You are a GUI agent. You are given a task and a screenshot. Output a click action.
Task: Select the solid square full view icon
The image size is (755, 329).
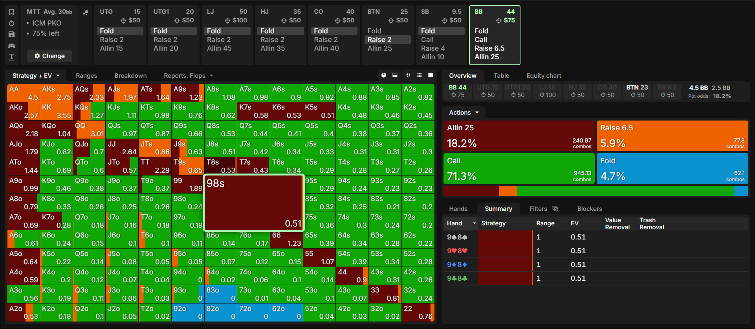[x=431, y=75]
